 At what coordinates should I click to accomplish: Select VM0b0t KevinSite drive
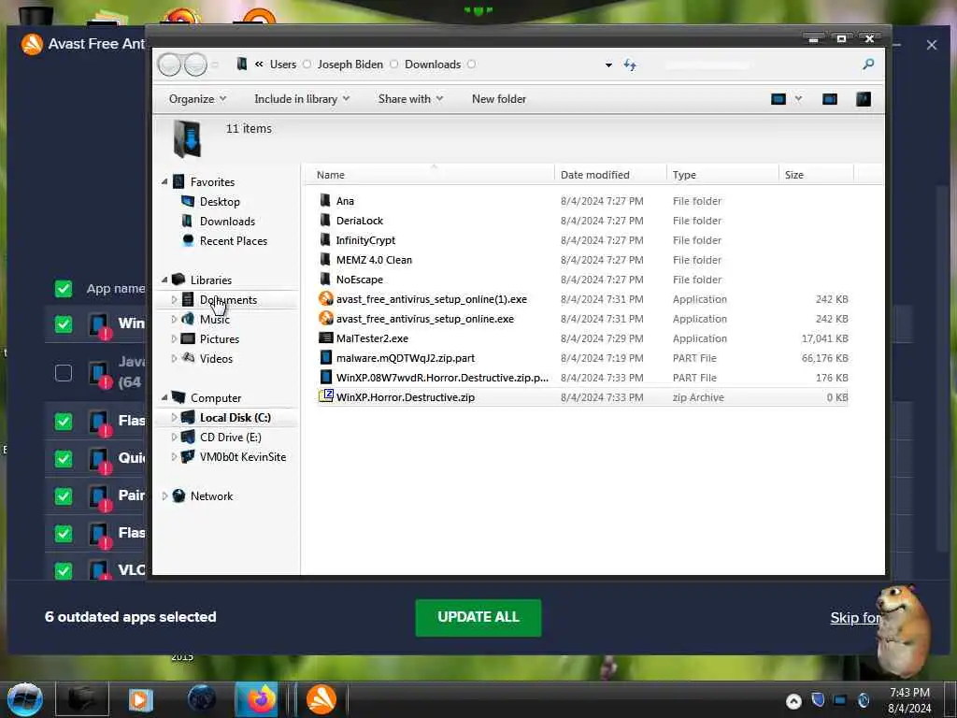point(243,456)
